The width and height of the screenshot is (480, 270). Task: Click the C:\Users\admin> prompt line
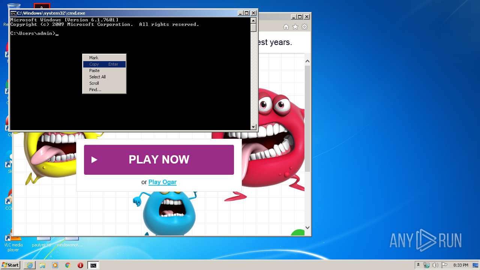[34, 33]
